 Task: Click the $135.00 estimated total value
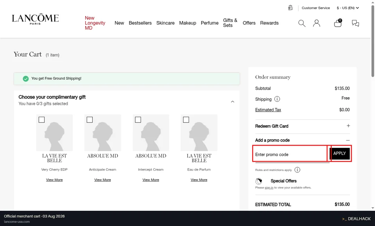[342, 205]
